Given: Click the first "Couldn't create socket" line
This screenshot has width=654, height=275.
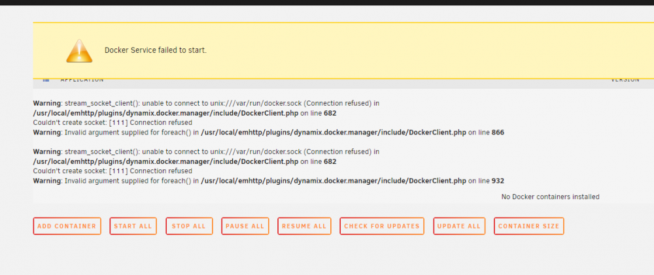Looking at the screenshot, I should 112,123.
